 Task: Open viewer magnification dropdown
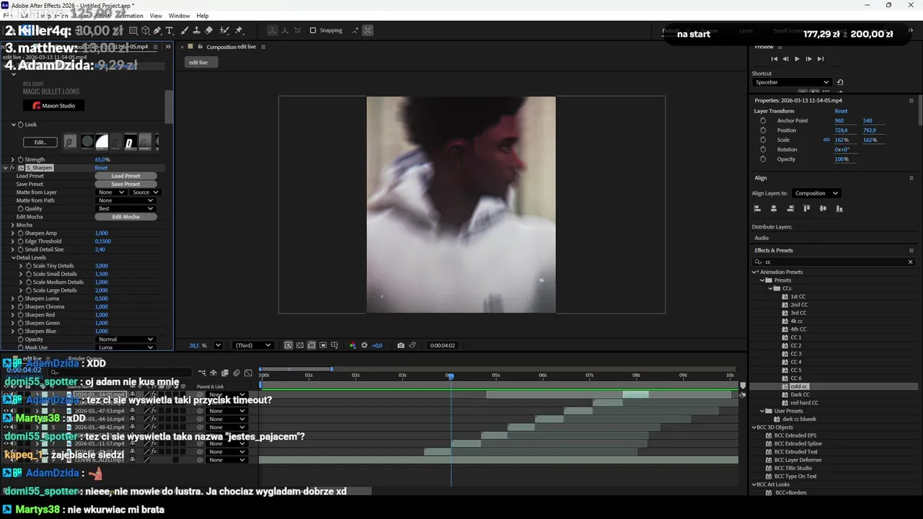pos(218,345)
